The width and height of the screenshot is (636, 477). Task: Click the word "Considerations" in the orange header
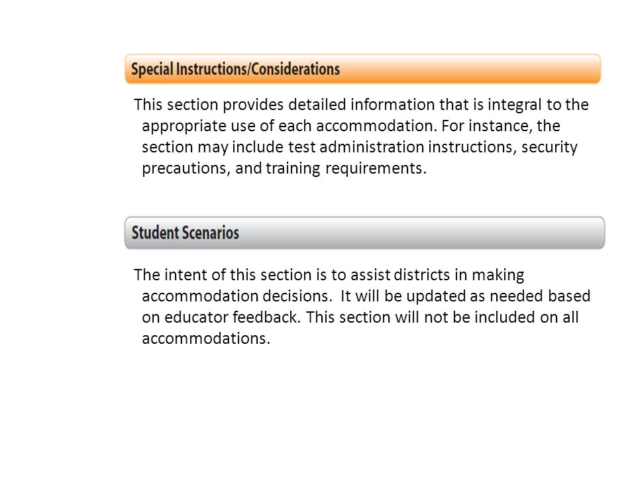(295, 69)
